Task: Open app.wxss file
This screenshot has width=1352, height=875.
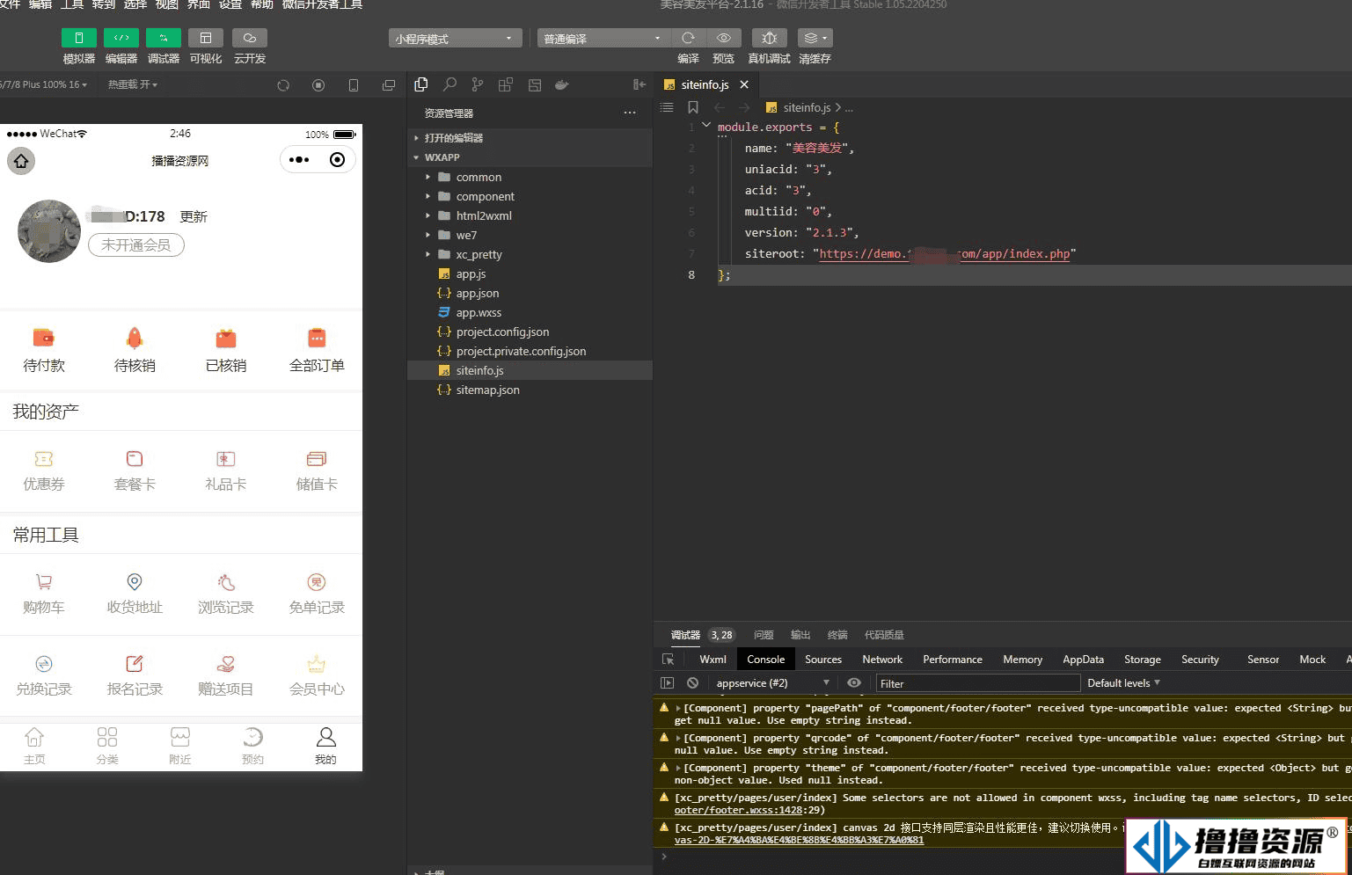Action: (x=530, y=312)
